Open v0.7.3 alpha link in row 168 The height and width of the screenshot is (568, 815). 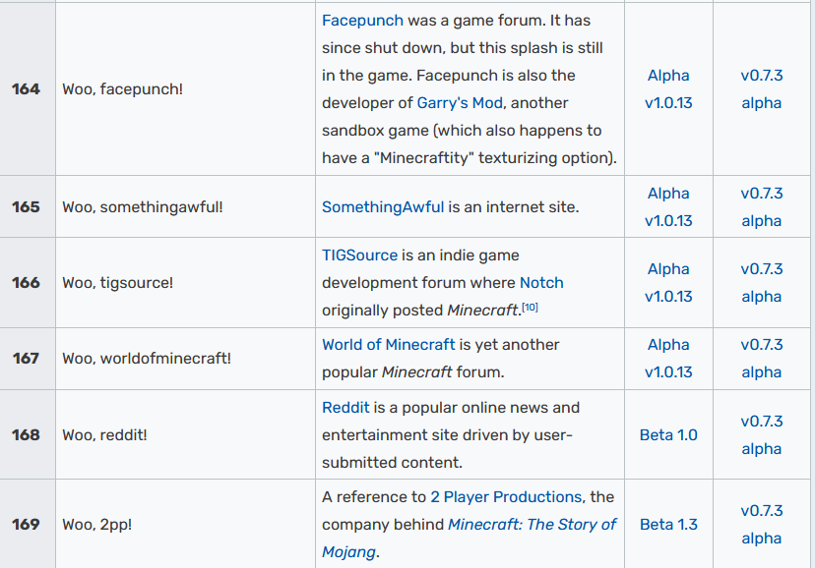click(762, 434)
